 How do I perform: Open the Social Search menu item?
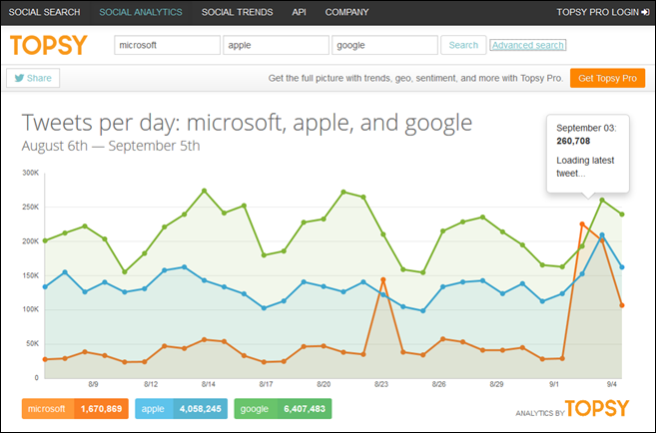coord(44,12)
